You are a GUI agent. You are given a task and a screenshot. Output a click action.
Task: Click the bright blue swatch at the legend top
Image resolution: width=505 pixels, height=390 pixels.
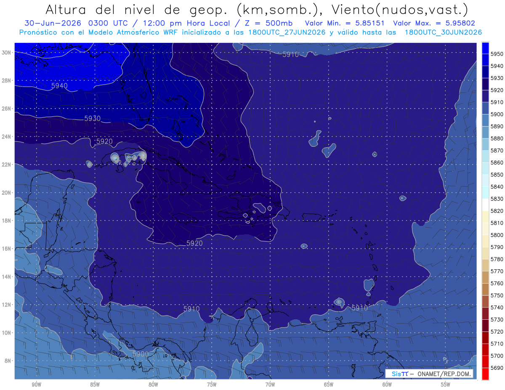(x=485, y=48)
